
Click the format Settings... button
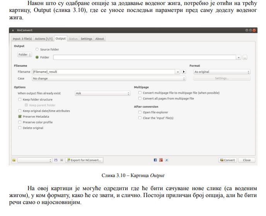(x=222, y=78)
